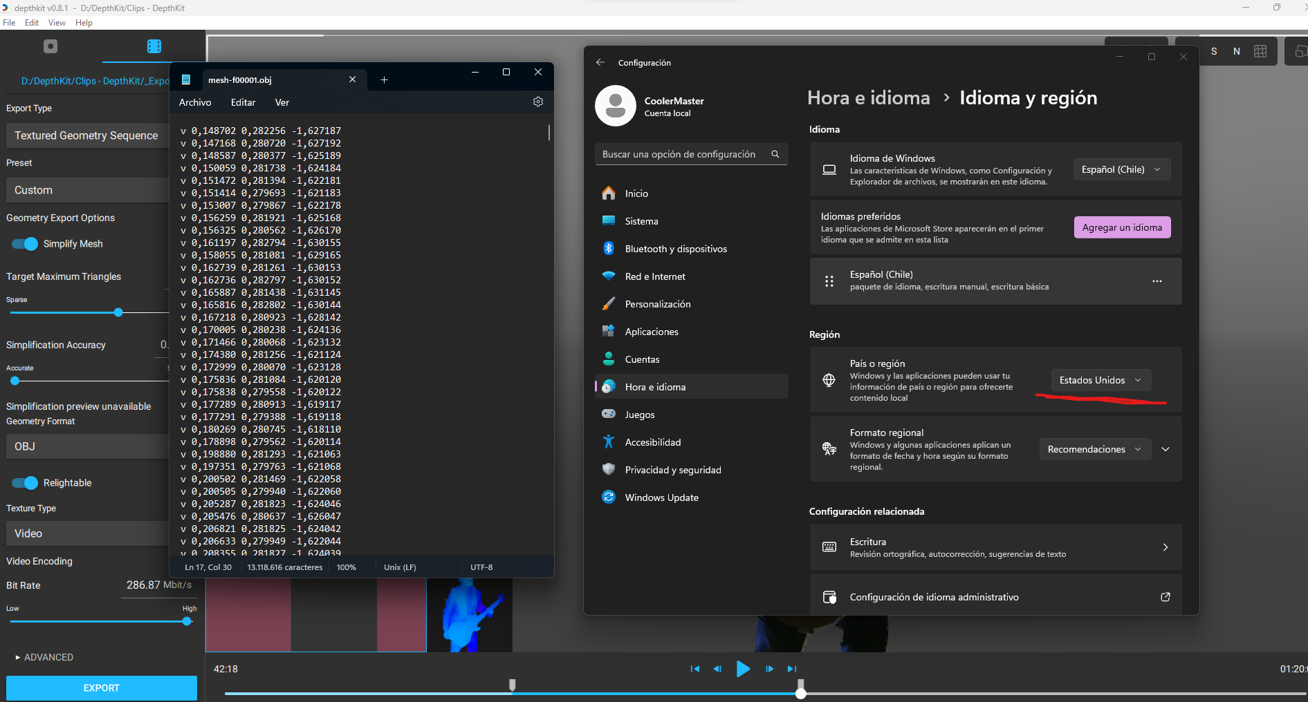Switch to the record tab icon
Image resolution: width=1308 pixels, height=702 pixels.
[50, 46]
